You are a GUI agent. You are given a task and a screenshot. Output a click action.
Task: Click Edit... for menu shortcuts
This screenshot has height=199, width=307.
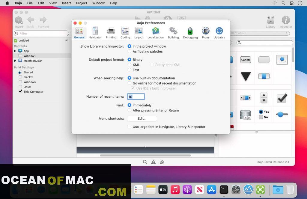click(142, 118)
